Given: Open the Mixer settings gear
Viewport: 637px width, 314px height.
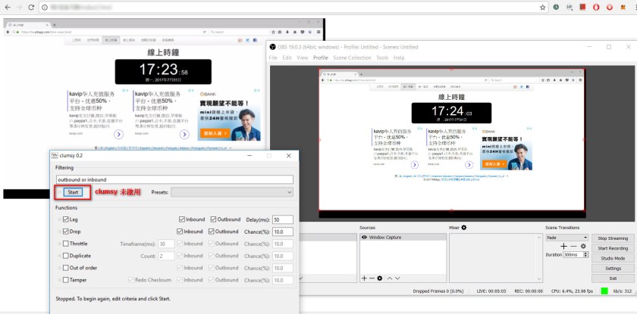Looking at the screenshot, I should (x=464, y=227).
